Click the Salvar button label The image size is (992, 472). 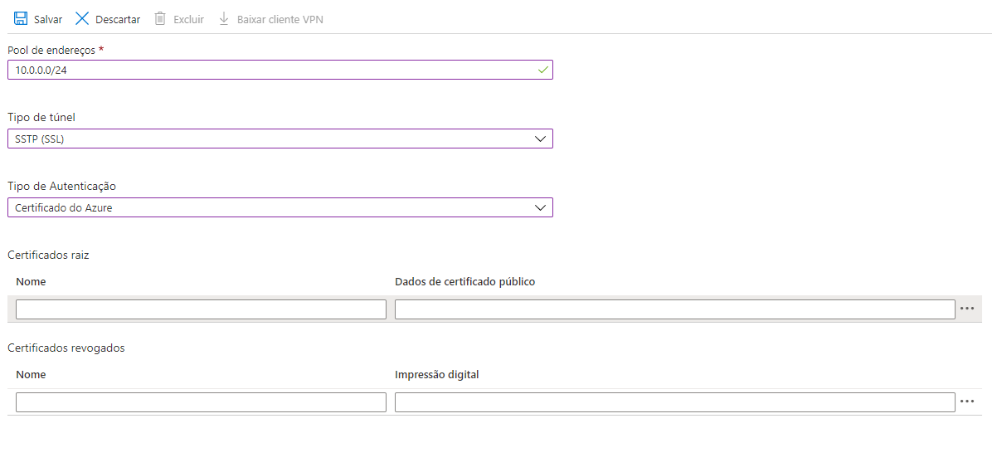click(48, 20)
